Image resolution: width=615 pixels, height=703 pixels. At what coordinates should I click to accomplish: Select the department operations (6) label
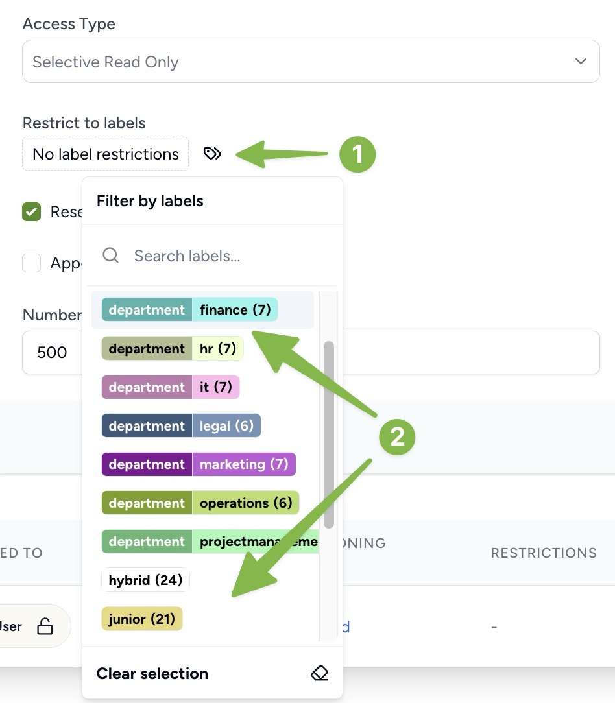(x=200, y=503)
